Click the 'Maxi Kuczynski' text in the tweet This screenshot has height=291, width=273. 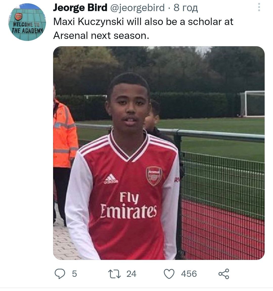[x=89, y=22]
